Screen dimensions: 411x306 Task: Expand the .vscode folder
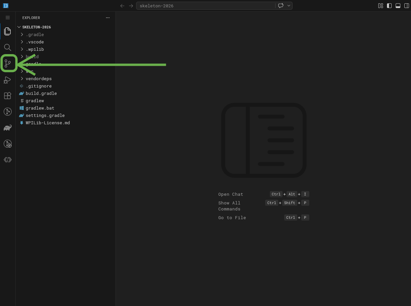(x=65, y=42)
